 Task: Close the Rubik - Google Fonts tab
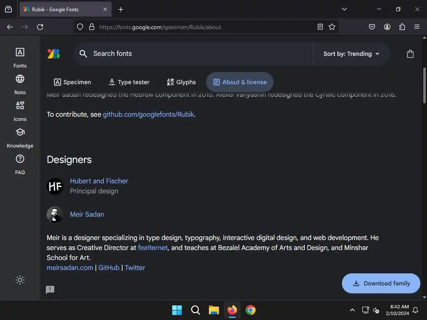(x=105, y=9)
